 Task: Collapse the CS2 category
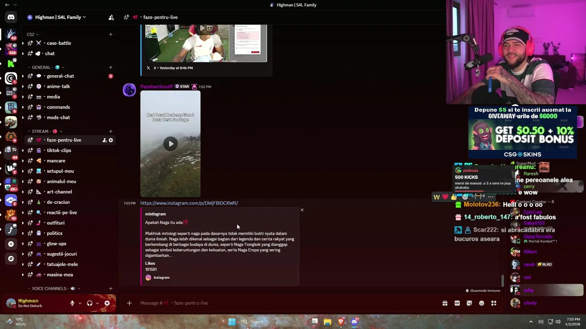(x=33, y=34)
